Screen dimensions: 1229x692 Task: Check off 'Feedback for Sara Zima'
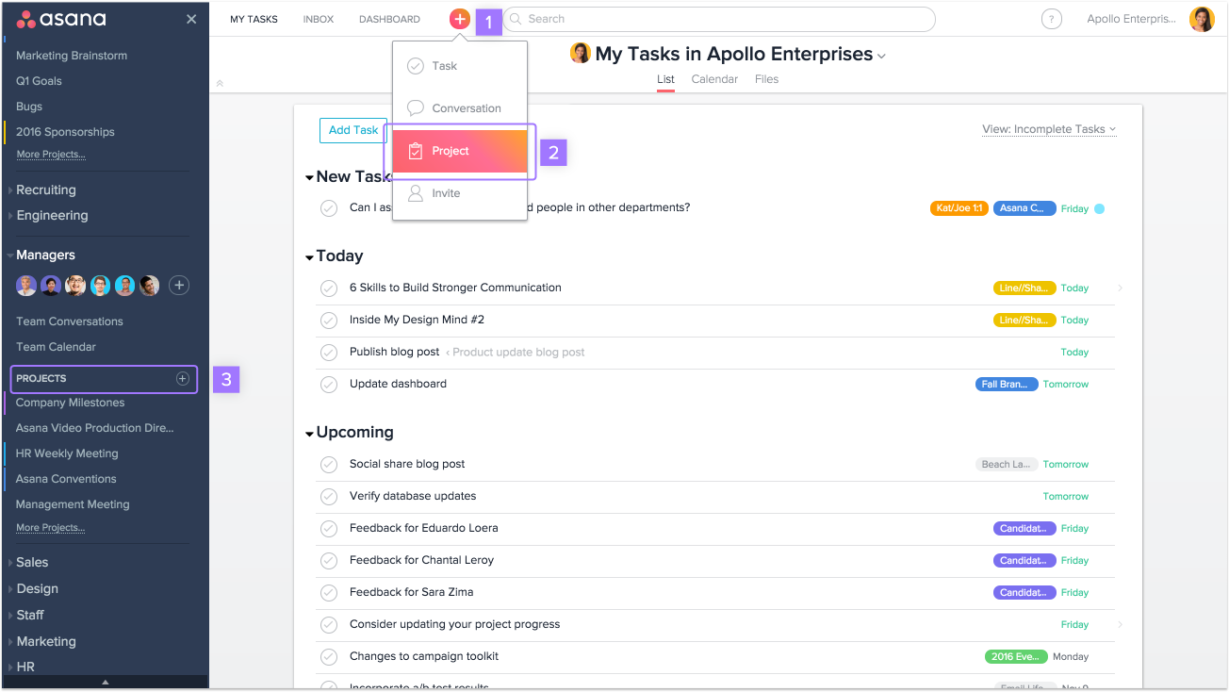point(329,593)
